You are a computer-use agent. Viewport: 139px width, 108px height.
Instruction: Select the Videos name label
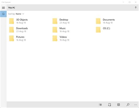63,37
